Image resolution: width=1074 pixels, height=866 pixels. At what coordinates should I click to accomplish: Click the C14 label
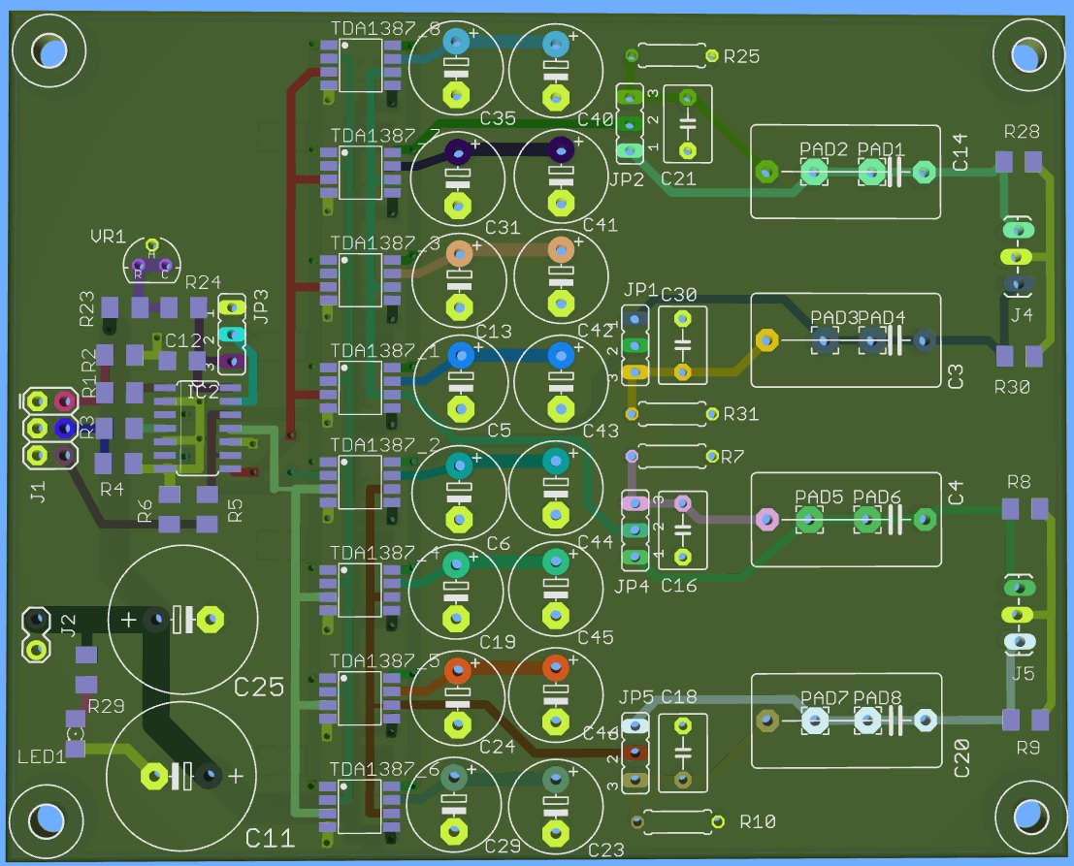click(961, 152)
